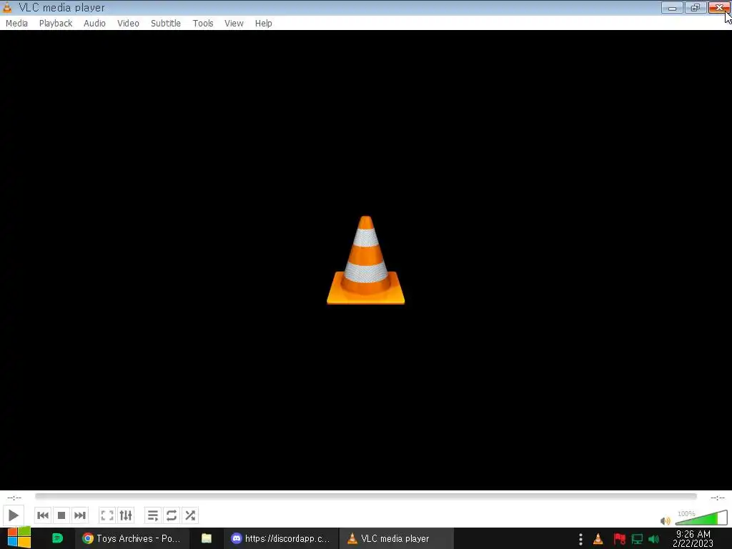
Task: Switch to Chrome Toys Archives window
Action: tap(132, 538)
